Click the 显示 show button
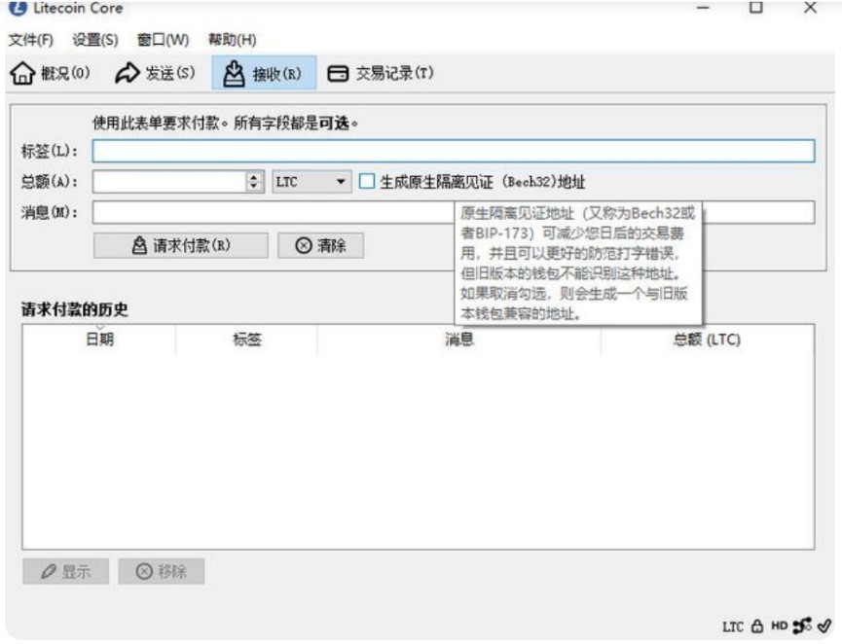Image resolution: width=842 pixels, height=644 pixels. tap(65, 571)
